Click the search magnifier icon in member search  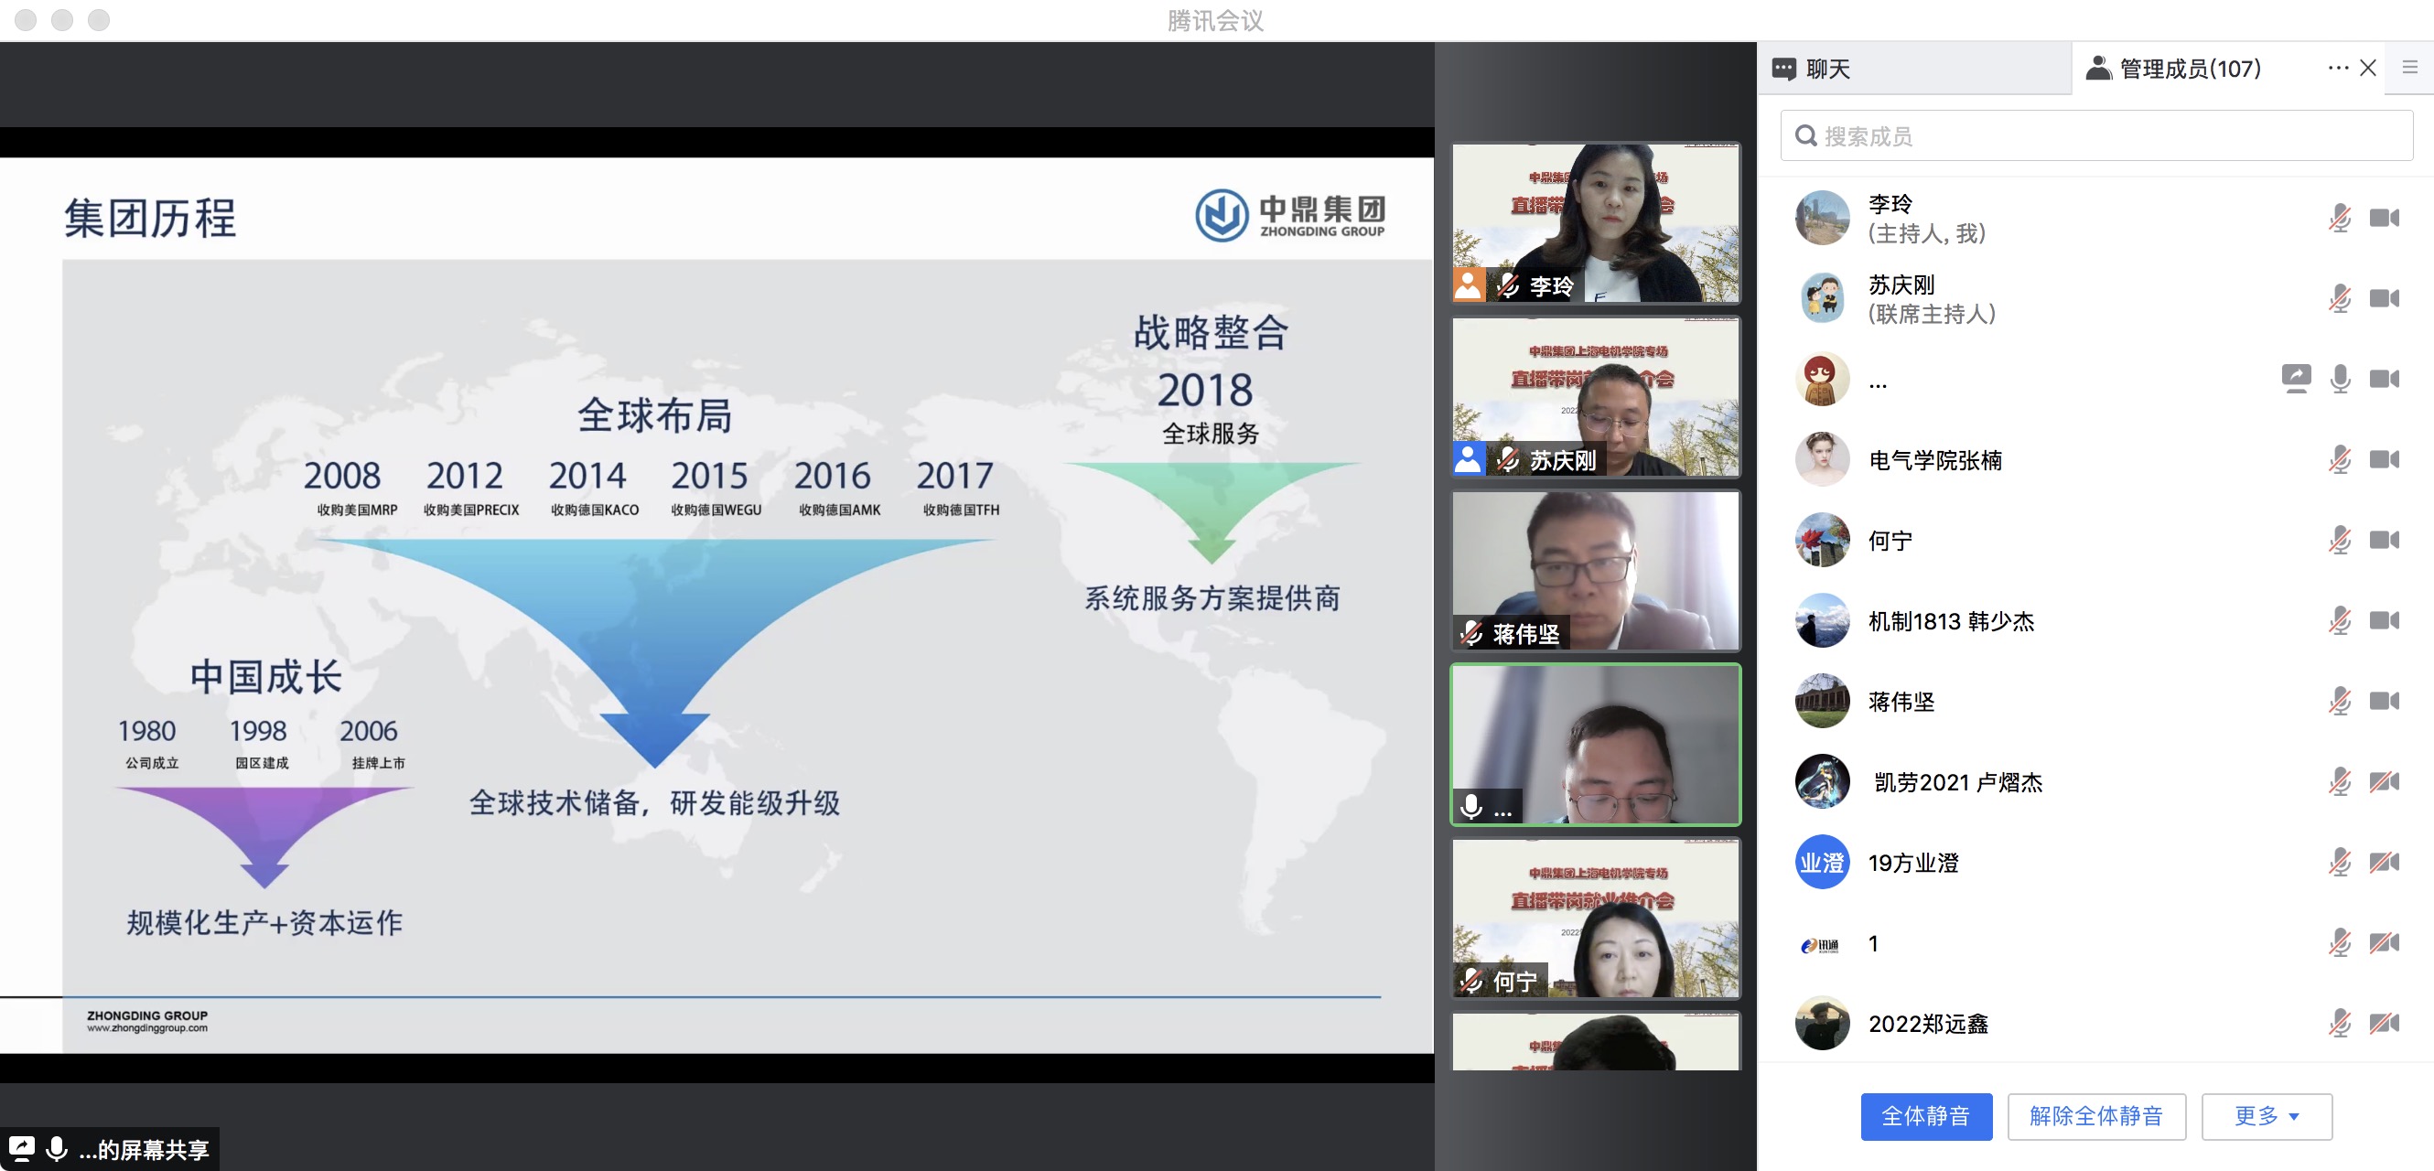click(x=1805, y=136)
